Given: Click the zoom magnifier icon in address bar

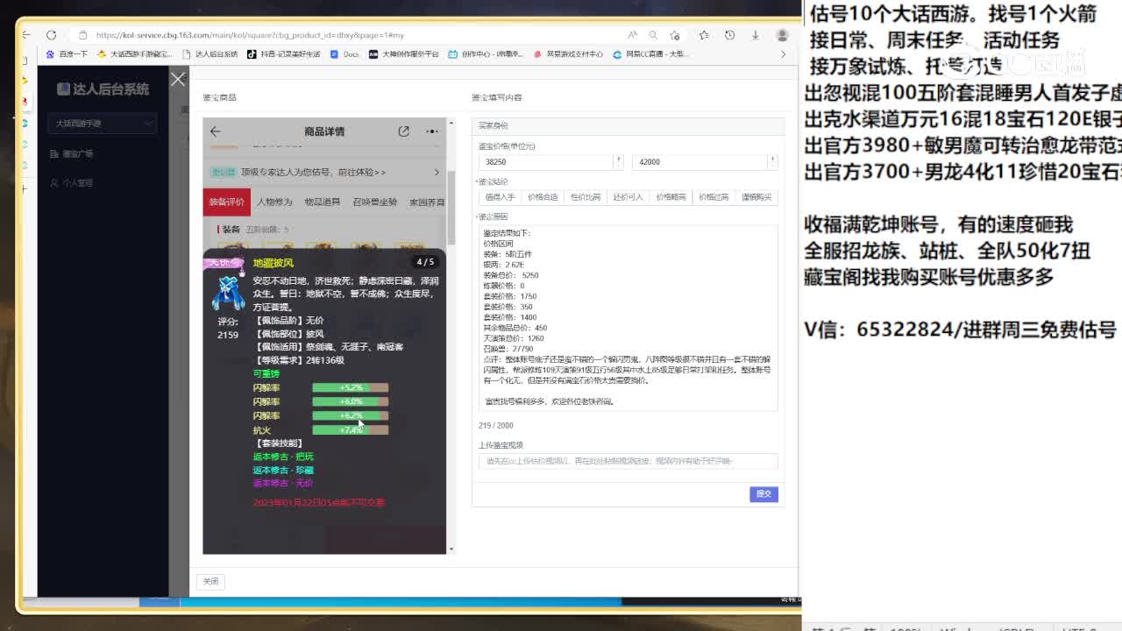Looking at the screenshot, I should click(653, 35).
